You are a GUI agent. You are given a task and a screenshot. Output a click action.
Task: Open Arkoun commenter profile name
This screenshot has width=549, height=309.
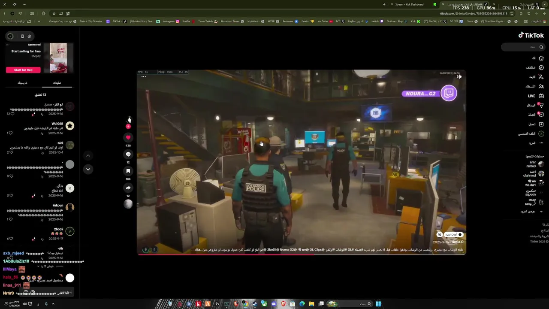(x=58, y=206)
